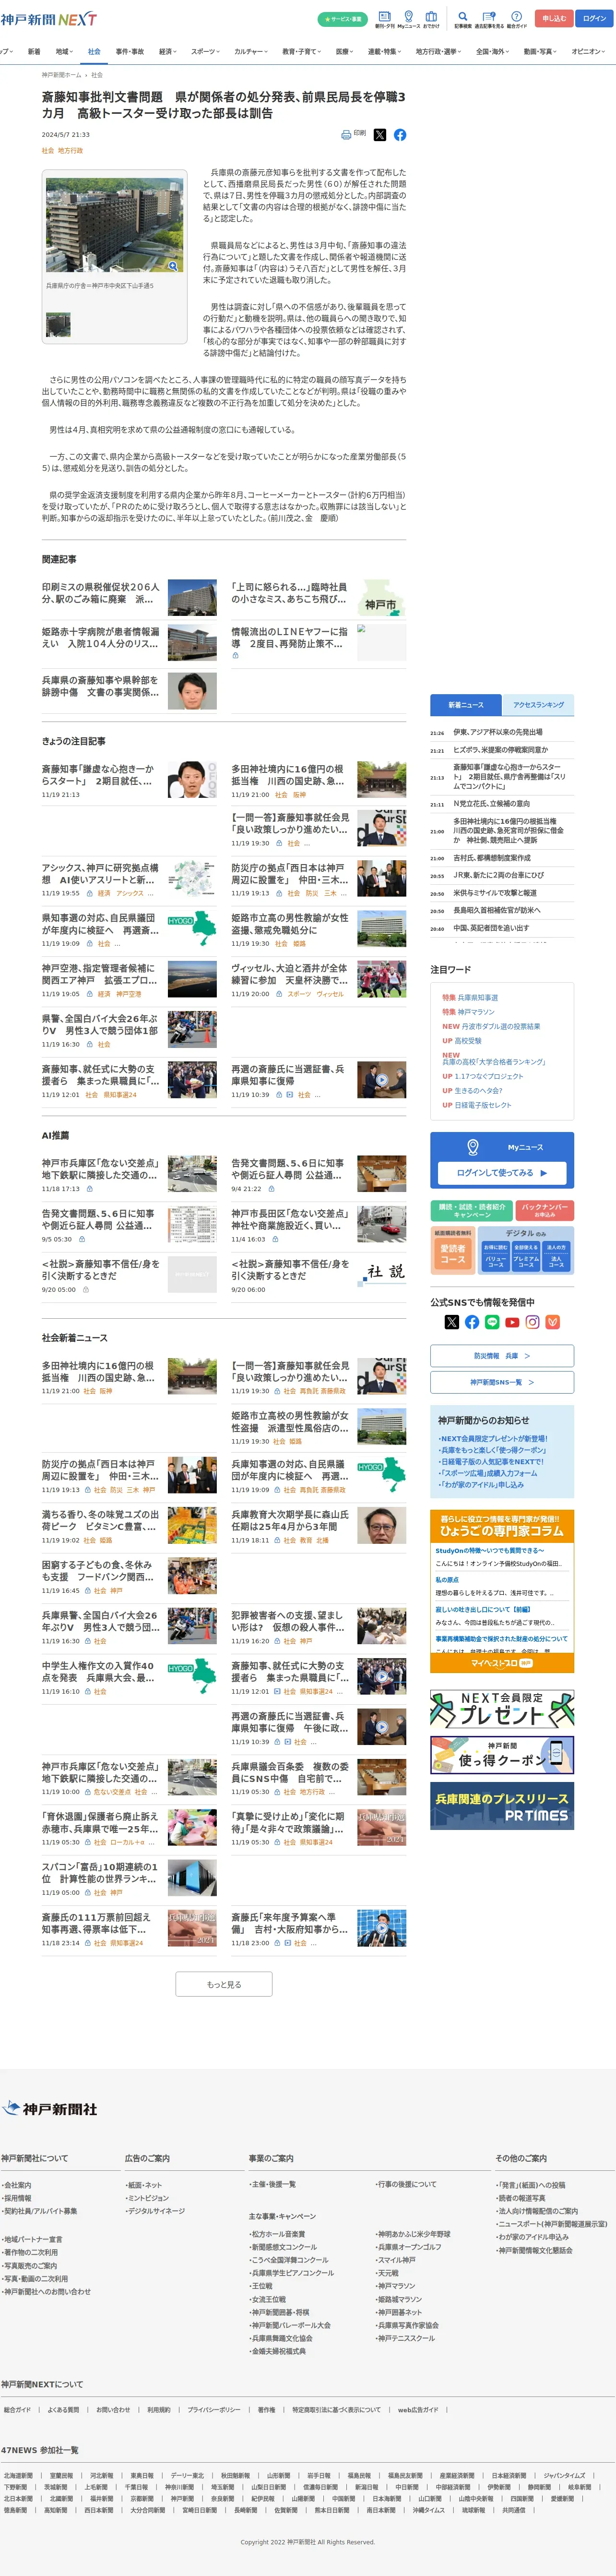Click the main prefectural office photo
616x2576 pixels.
(x=115, y=226)
